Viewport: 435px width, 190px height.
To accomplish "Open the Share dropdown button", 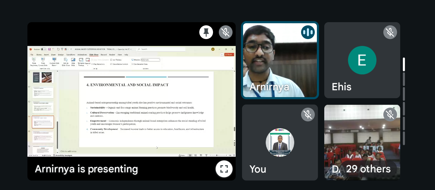I will pyautogui.click(x=229, y=55).
